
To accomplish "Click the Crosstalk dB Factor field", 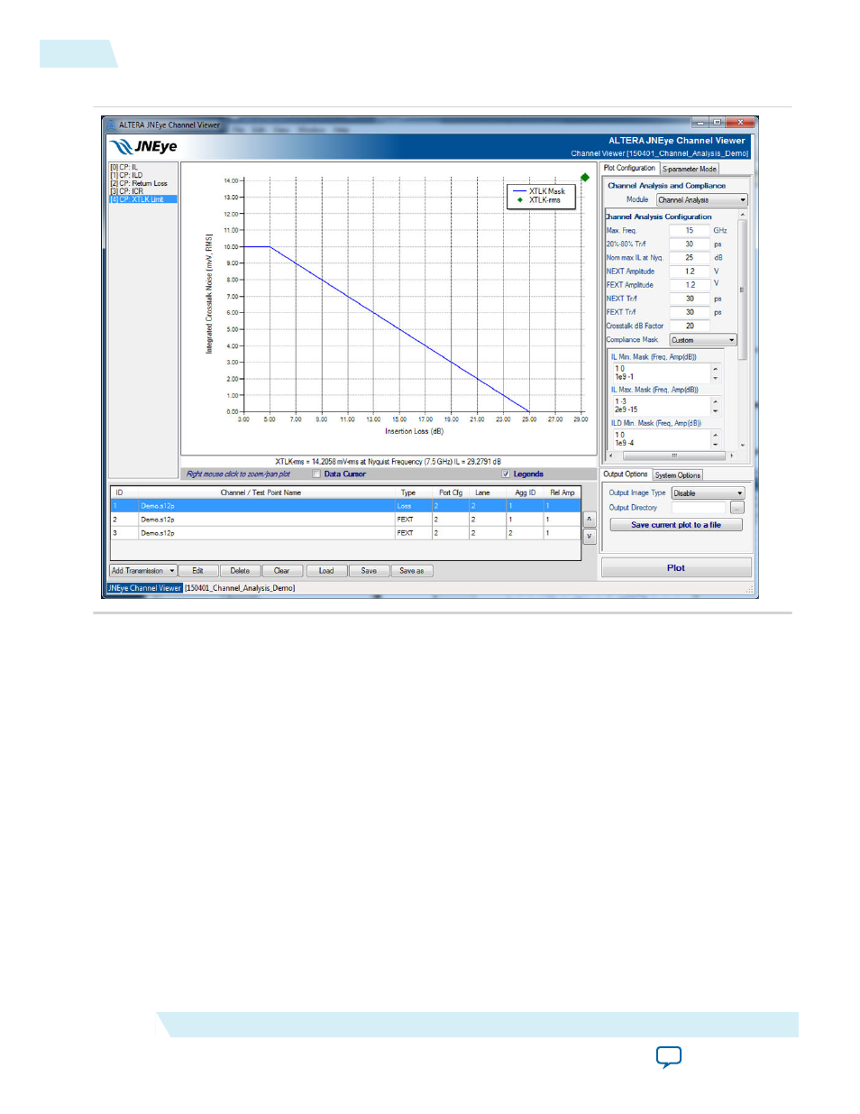I will point(690,326).
